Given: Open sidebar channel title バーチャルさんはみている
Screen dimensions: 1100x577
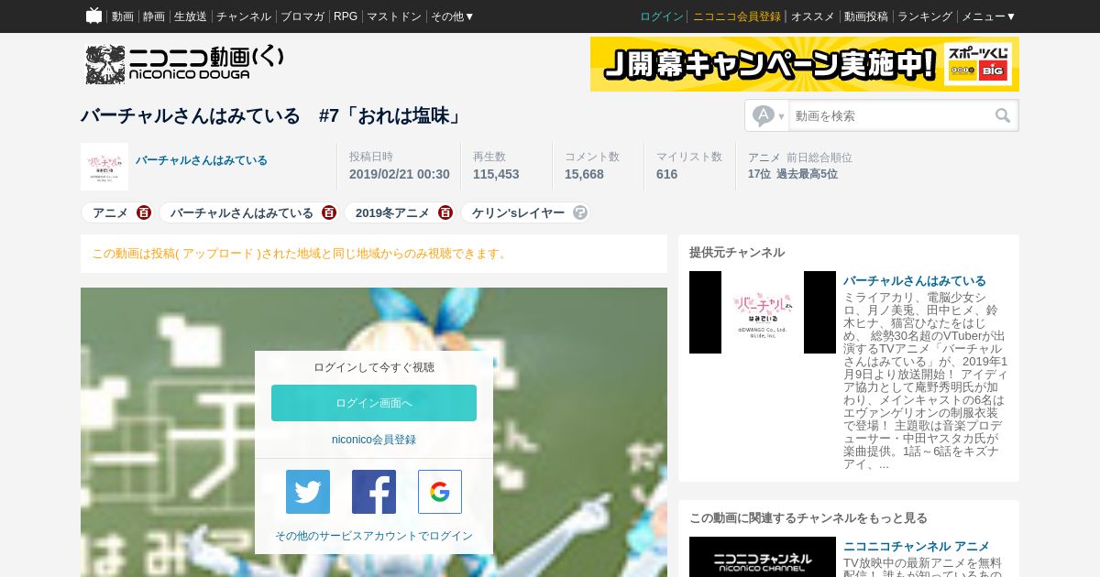Looking at the screenshot, I should 915,280.
